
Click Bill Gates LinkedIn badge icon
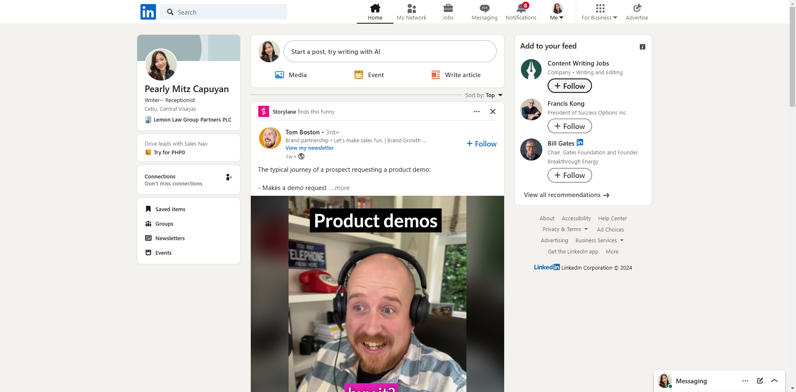tap(580, 143)
